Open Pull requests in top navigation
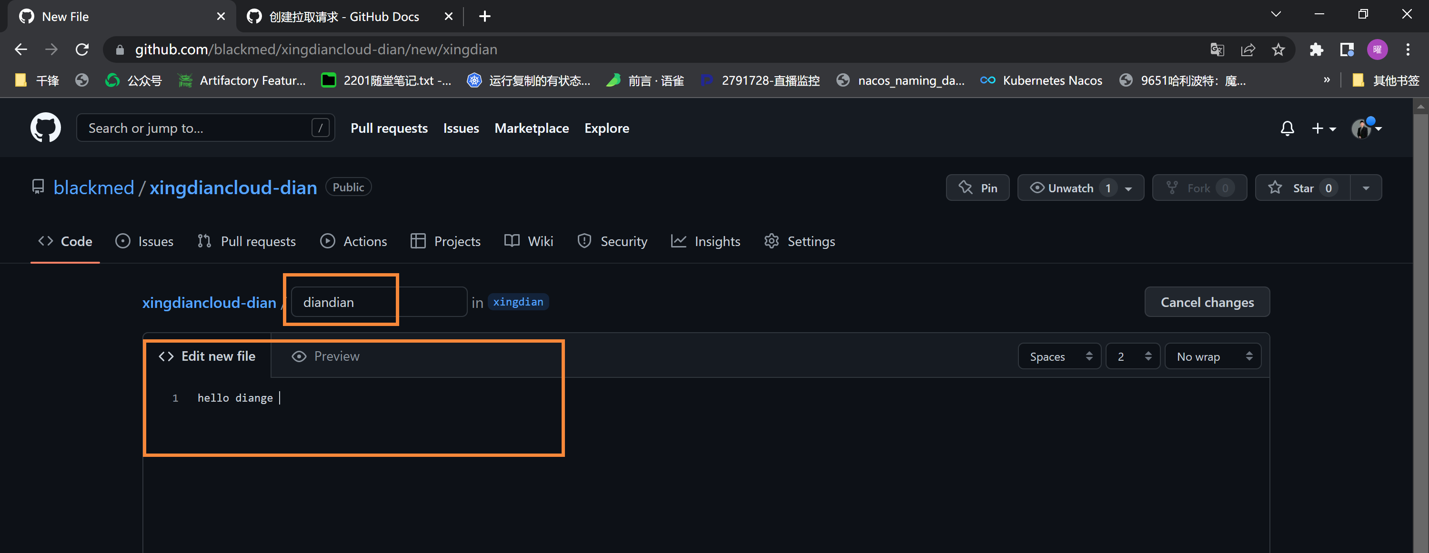This screenshot has width=1429, height=553. [389, 128]
